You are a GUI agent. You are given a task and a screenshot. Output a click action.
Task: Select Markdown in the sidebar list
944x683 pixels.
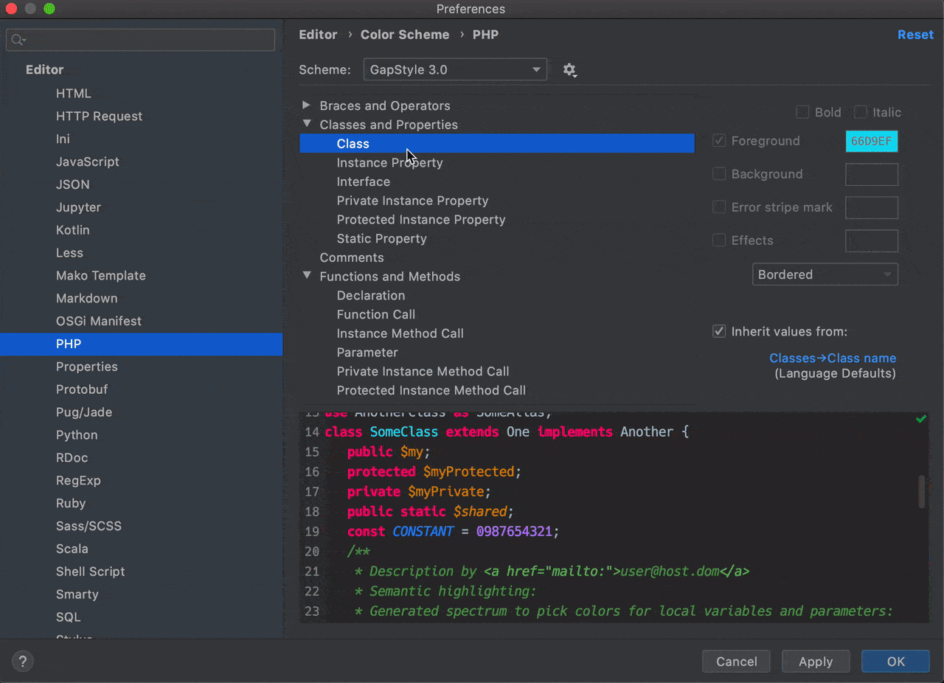point(86,298)
